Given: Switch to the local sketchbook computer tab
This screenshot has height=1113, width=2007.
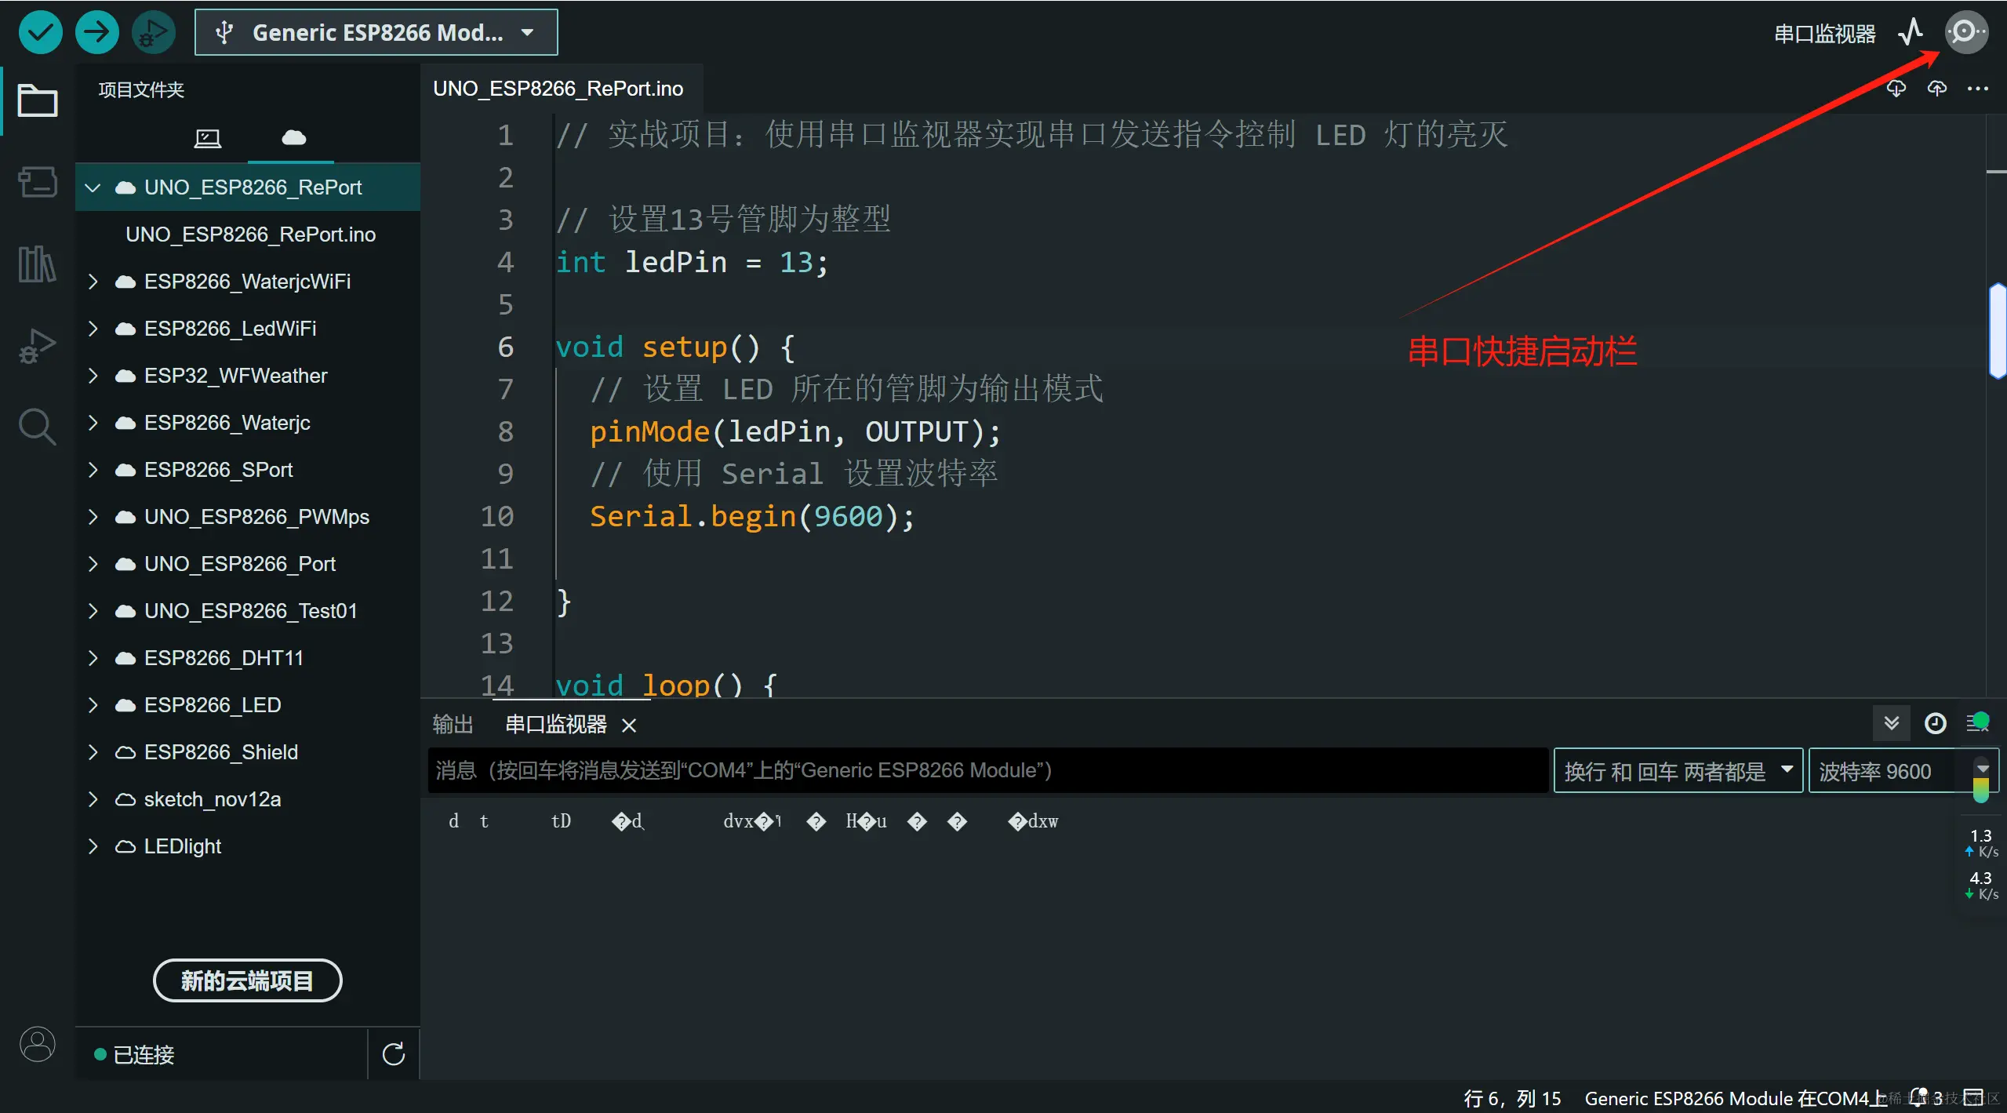Looking at the screenshot, I should (207, 139).
